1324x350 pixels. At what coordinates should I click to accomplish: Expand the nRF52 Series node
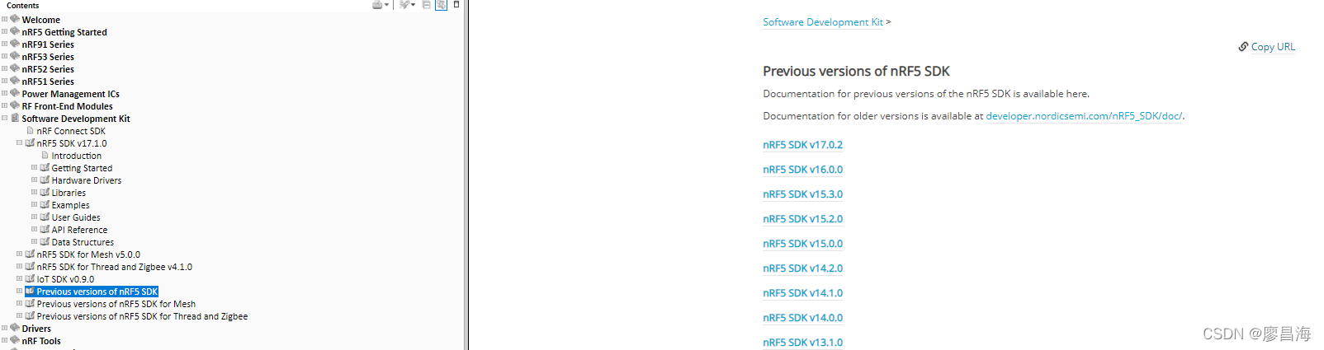coord(4,68)
